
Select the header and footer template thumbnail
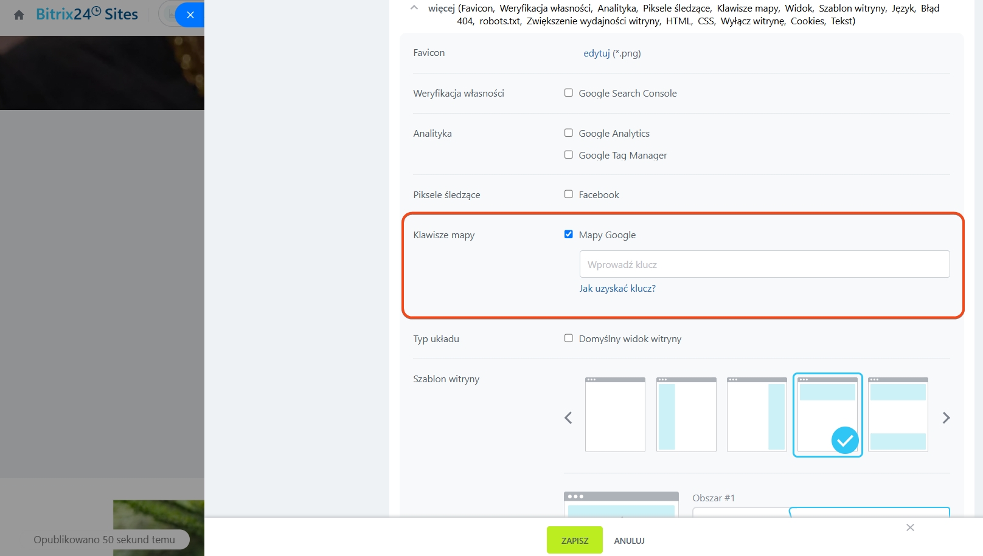point(898,415)
